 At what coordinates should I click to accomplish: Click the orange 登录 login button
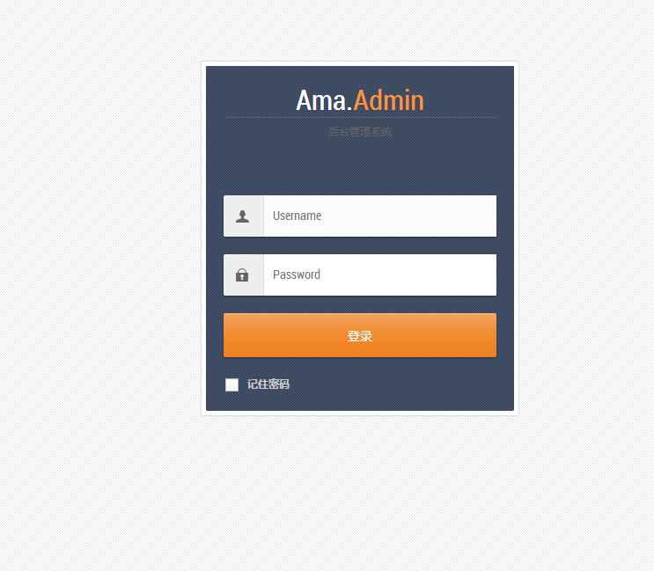pyautogui.click(x=360, y=335)
